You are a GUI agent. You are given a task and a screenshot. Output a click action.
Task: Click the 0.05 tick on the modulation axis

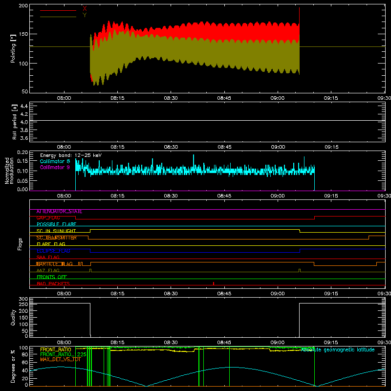[x=22, y=180]
